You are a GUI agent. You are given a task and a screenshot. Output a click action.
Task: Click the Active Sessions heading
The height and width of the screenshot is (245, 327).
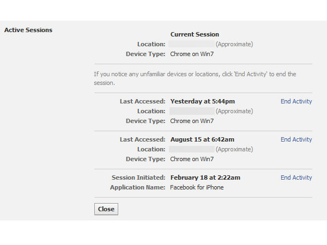[x=28, y=30]
